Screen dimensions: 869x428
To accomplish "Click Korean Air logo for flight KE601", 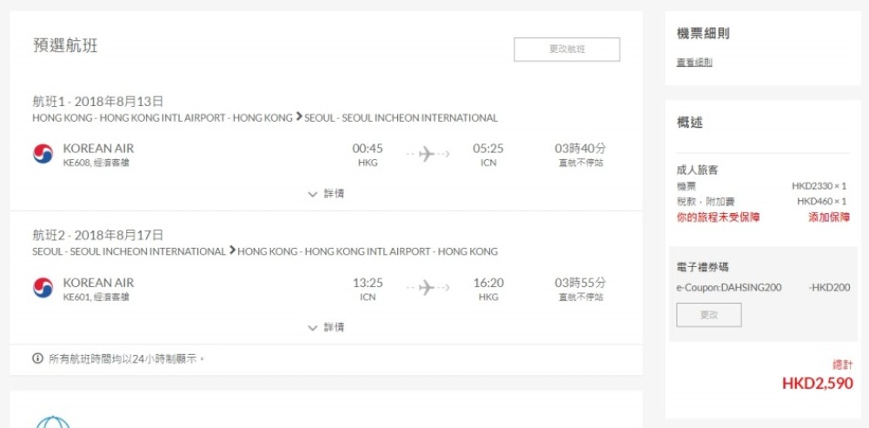I will pos(43,288).
